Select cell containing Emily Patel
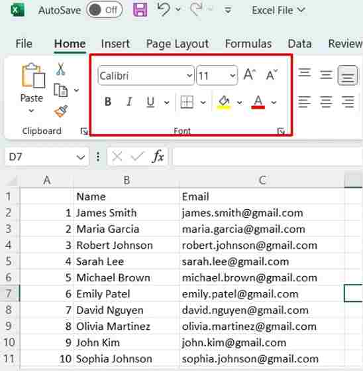Image resolution: width=363 pixels, height=371 pixels. [127, 294]
